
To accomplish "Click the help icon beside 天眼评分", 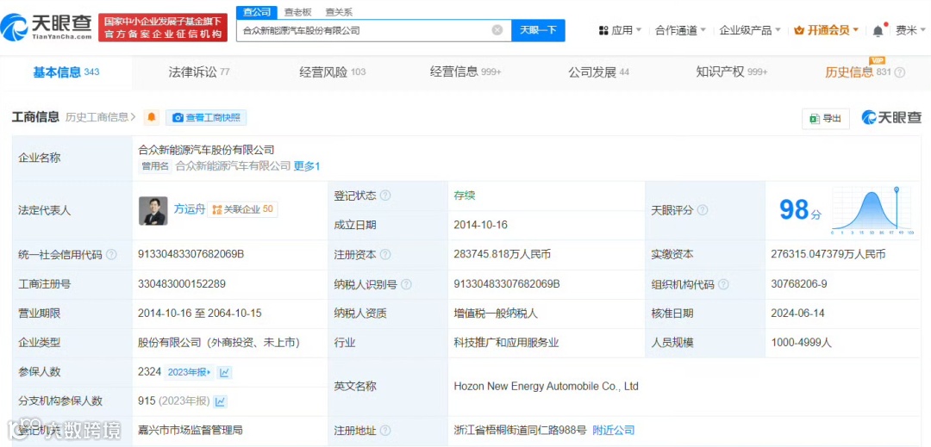I will (x=703, y=210).
